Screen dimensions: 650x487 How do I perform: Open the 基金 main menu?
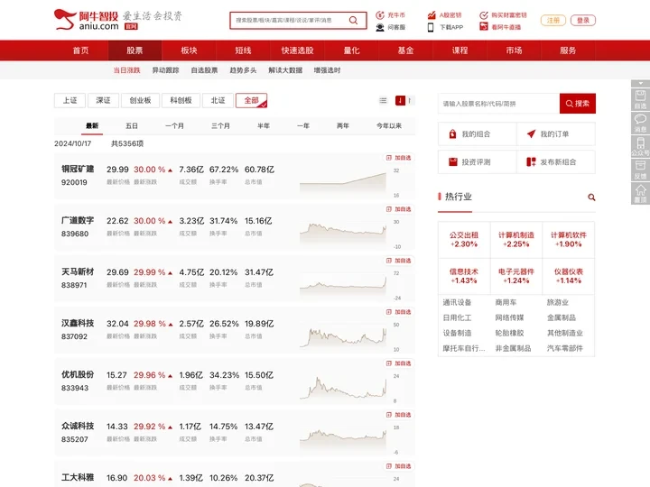[406, 51]
